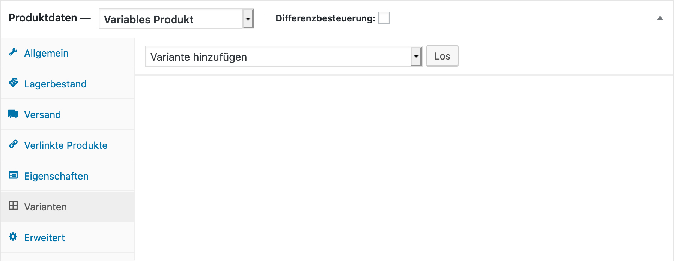Click the Produktdaten panel heading
This screenshot has height=261, width=674.
point(43,18)
